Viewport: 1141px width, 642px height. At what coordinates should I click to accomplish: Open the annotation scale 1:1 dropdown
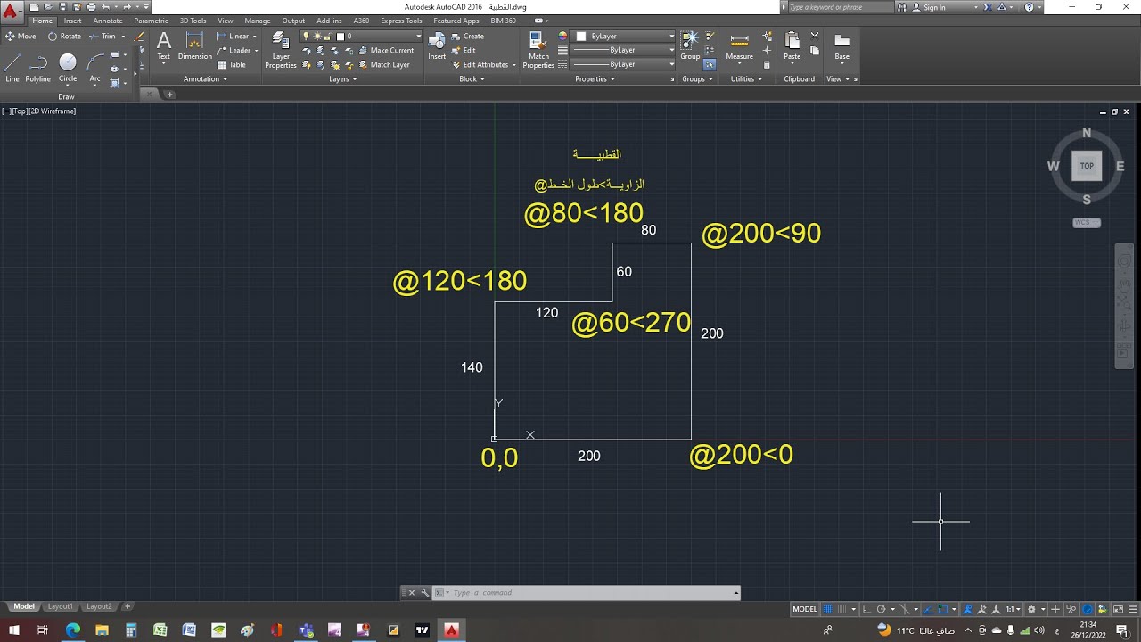(1014, 609)
